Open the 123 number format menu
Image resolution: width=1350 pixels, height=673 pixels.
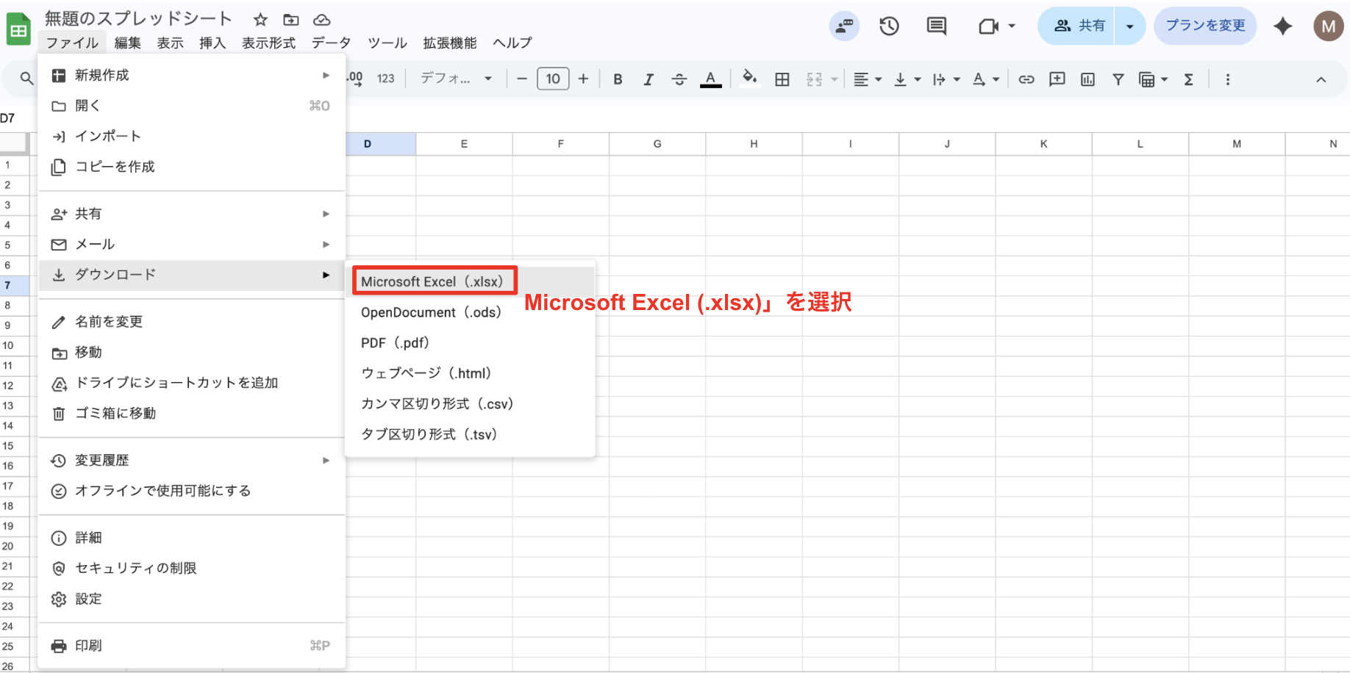(386, 79)
